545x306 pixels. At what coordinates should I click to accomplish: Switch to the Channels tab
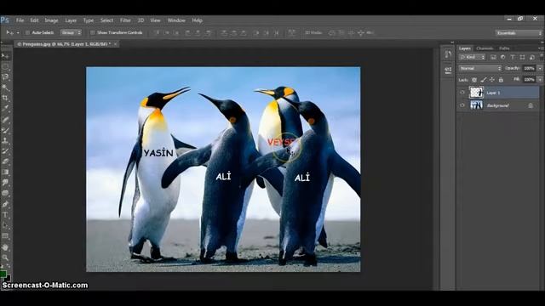pos(485,48)
